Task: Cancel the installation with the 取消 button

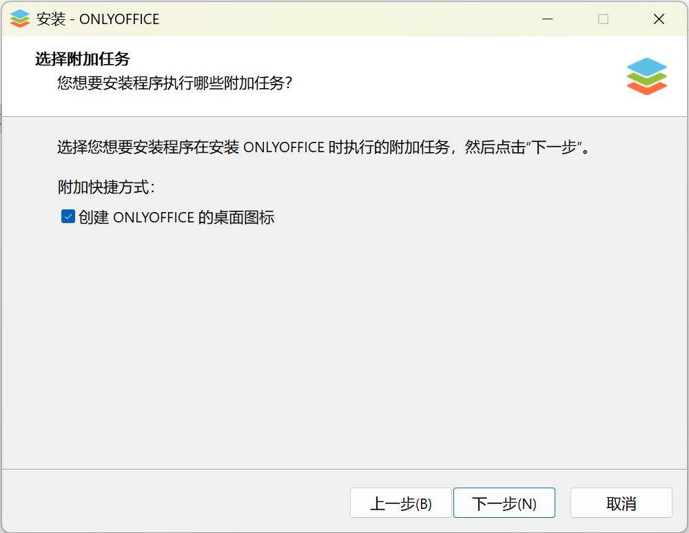Action: coord(621,503)
